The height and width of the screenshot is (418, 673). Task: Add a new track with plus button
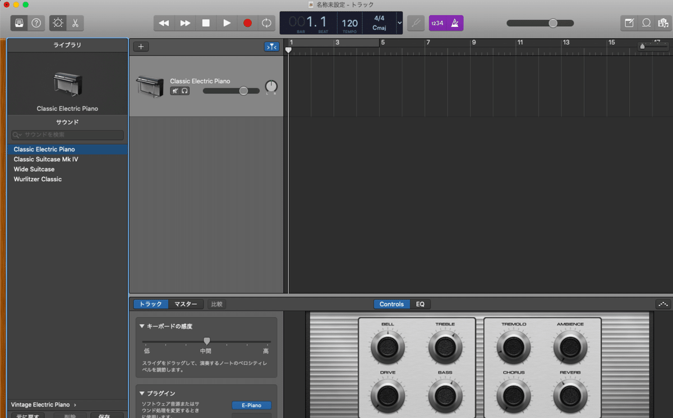141,47
